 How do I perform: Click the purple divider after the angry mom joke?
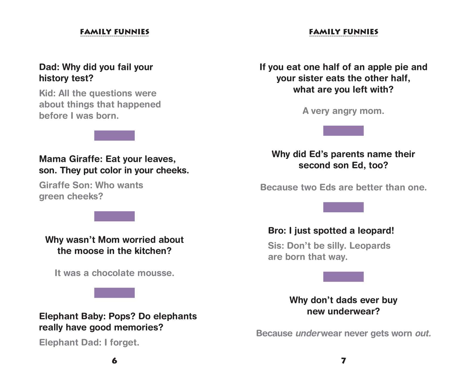click(343, 131)
